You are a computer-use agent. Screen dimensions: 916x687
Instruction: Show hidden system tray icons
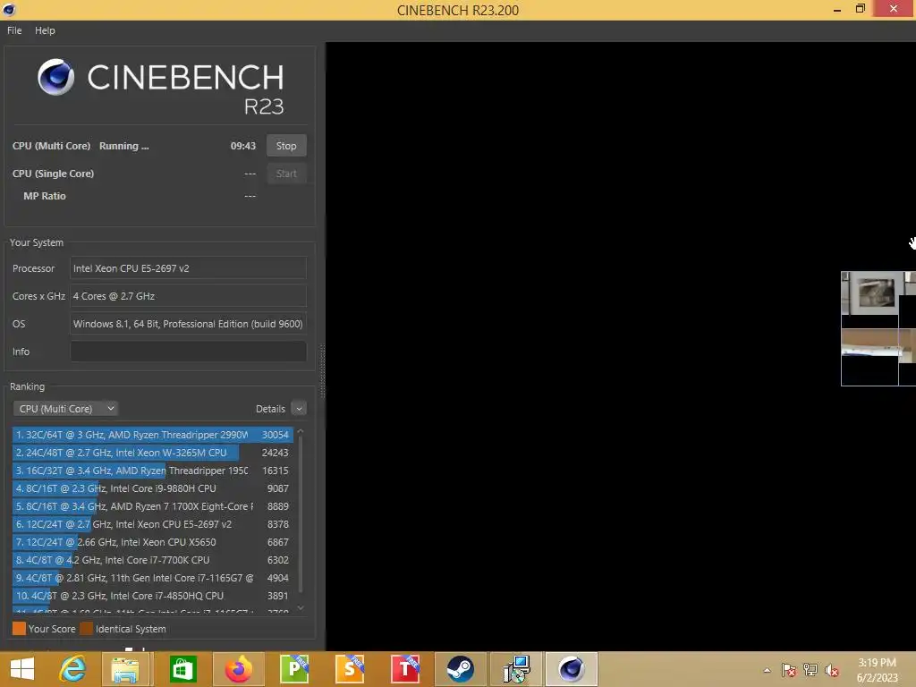click(x=767, y=670)
